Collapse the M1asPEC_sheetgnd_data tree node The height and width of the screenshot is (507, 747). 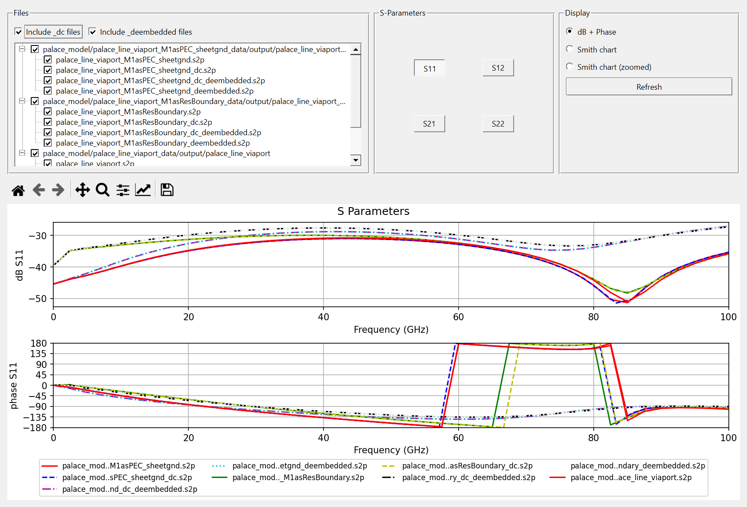(22, 49)
